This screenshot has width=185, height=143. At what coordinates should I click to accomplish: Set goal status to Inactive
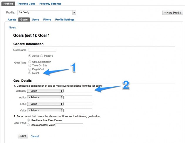pyautogui.click(x=41, y=56)
